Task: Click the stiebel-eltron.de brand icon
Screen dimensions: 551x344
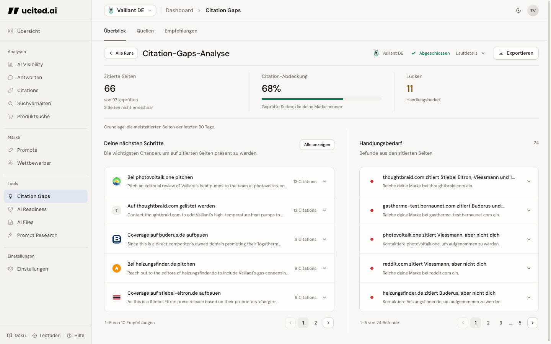Action: coord(117,297)
